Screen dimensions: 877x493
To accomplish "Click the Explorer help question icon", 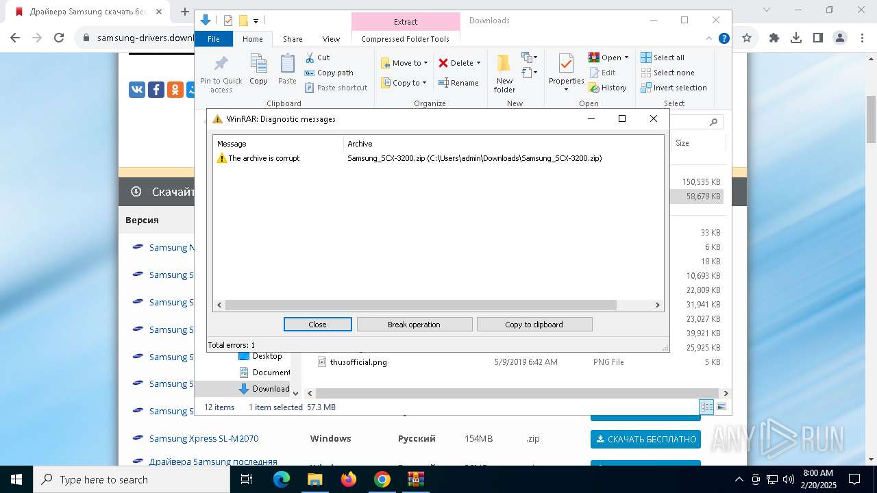I will 724,39.
